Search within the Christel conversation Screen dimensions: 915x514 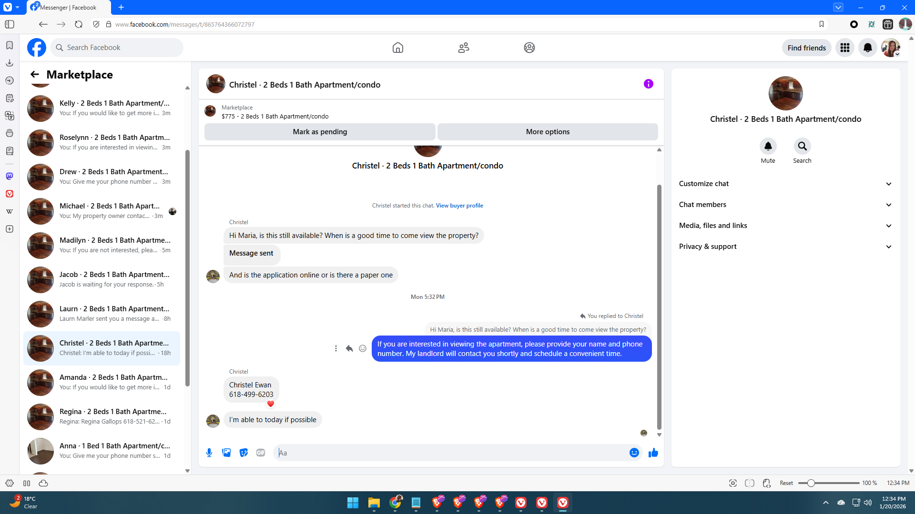click(802, 146)
